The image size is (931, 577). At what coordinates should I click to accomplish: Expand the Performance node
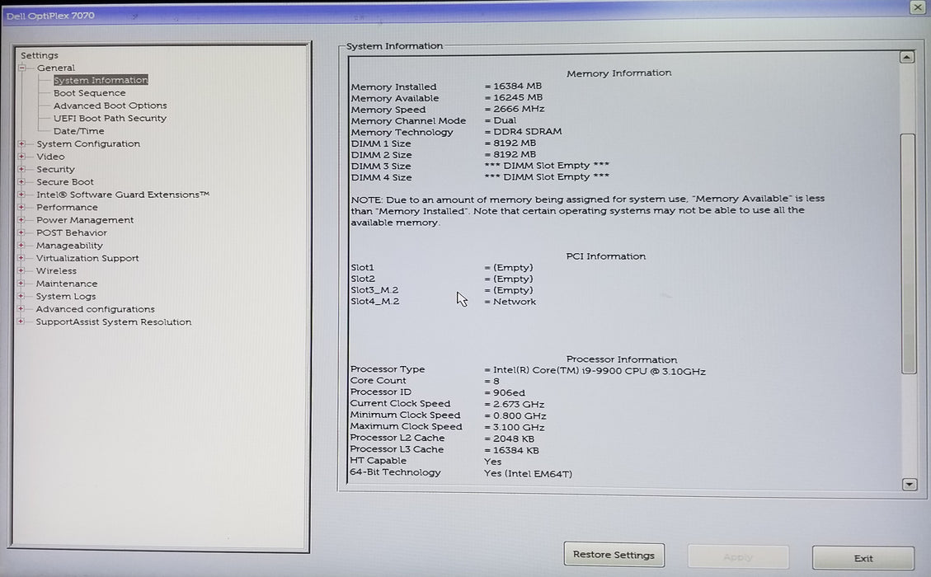[x=22, y=207]
